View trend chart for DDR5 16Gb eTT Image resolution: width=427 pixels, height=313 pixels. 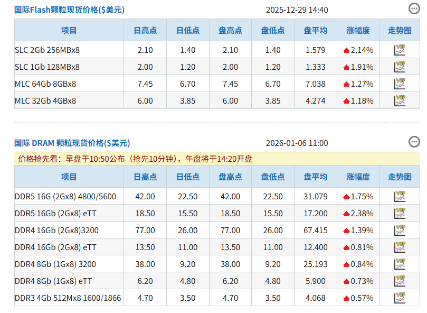pos(400,213)
